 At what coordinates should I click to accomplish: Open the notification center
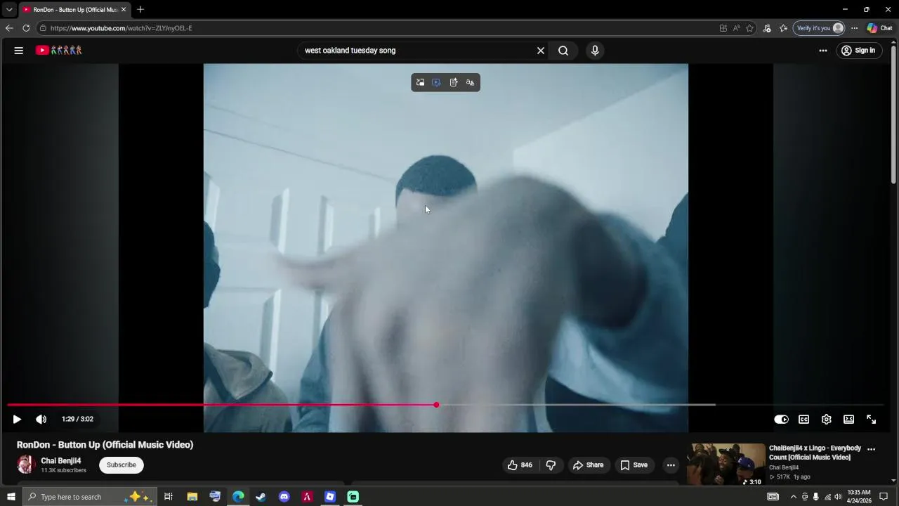point(884,497)
